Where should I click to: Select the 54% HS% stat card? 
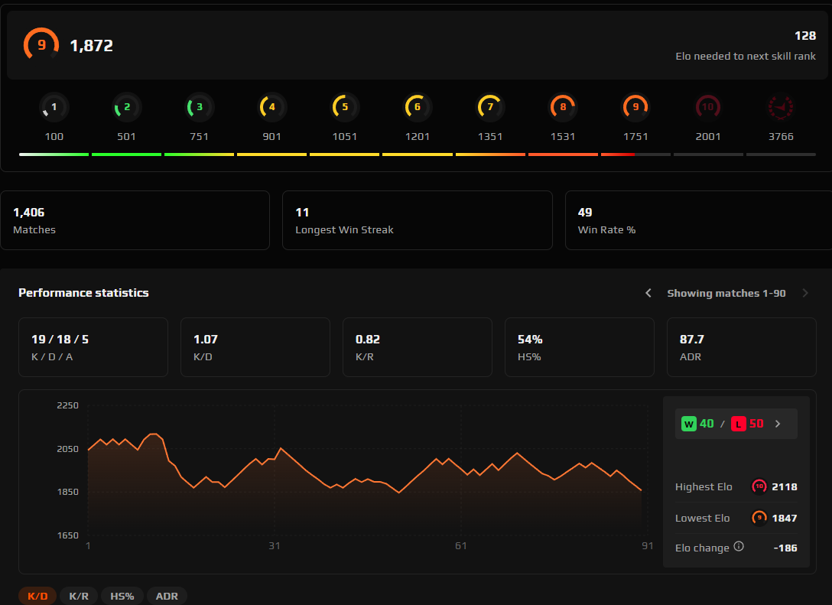[580, 347]
